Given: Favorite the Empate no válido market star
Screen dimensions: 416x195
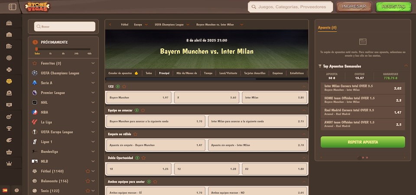Looking at the screenshot, I should [x=135, y=134].
